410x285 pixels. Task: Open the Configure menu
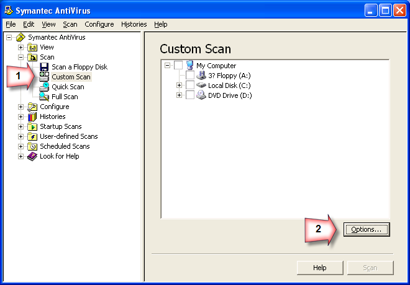(99, 24)
